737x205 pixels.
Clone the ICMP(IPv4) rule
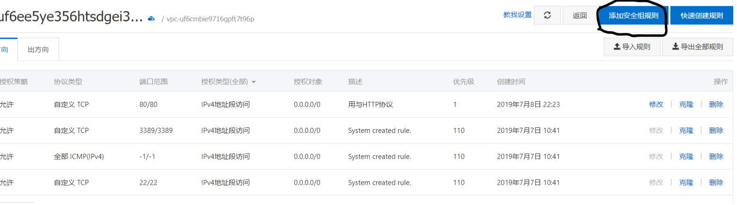click(686, 156)
